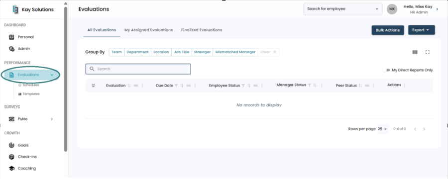Click the Employee Status group handle icon
The image size is (448, 179).
(x=256, y=86)
